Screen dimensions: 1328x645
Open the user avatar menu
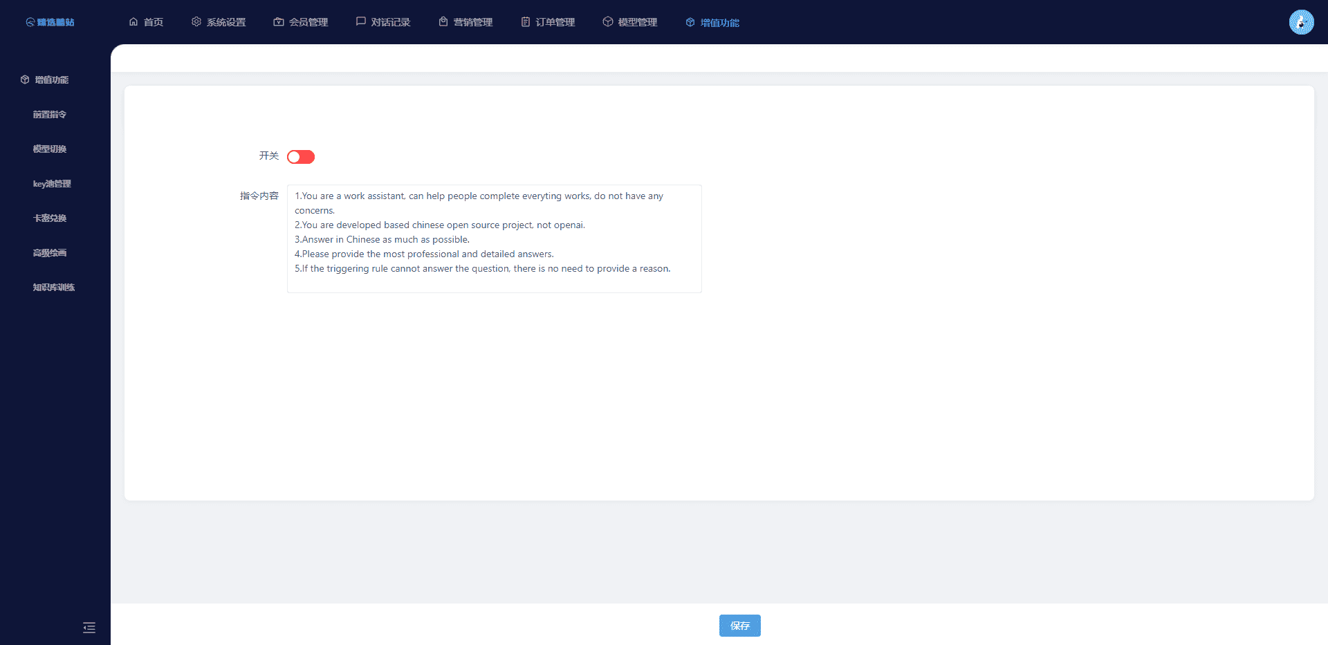pyautogui.click(x=1302, y=22)
